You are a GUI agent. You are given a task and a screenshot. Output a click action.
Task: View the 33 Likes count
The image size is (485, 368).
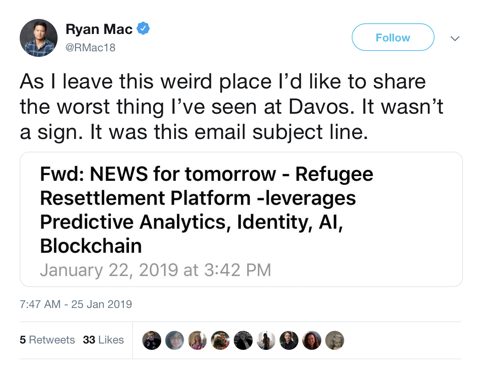pyautogui.click(x=104, y=340)
